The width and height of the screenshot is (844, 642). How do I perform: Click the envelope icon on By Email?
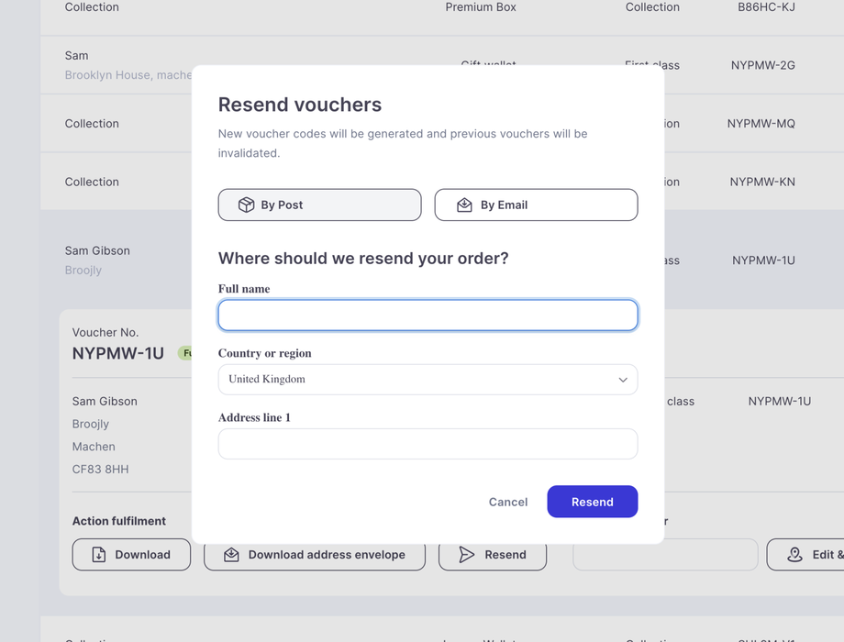[465, 205]
